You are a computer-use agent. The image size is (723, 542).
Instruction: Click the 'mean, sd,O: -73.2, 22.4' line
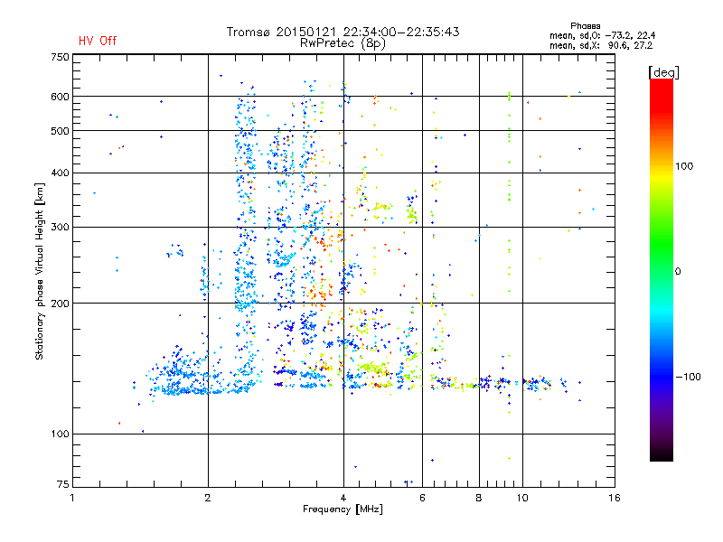pos(602,35)
